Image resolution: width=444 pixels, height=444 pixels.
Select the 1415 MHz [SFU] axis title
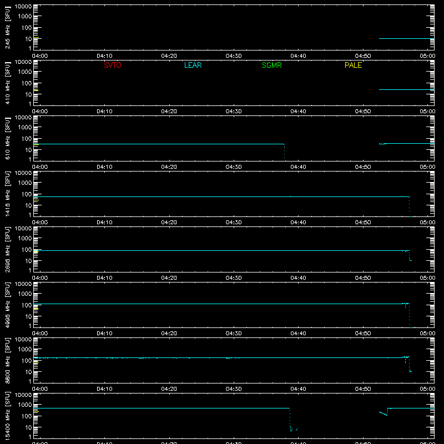[7, 194]
